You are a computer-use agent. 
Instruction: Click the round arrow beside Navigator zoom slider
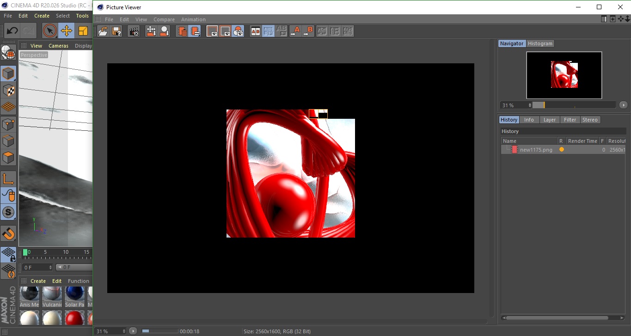(x=624, y=105)
